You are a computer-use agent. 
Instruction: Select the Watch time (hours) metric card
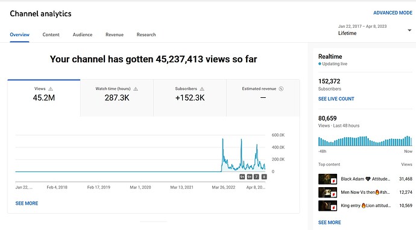(x=117, y=98)
